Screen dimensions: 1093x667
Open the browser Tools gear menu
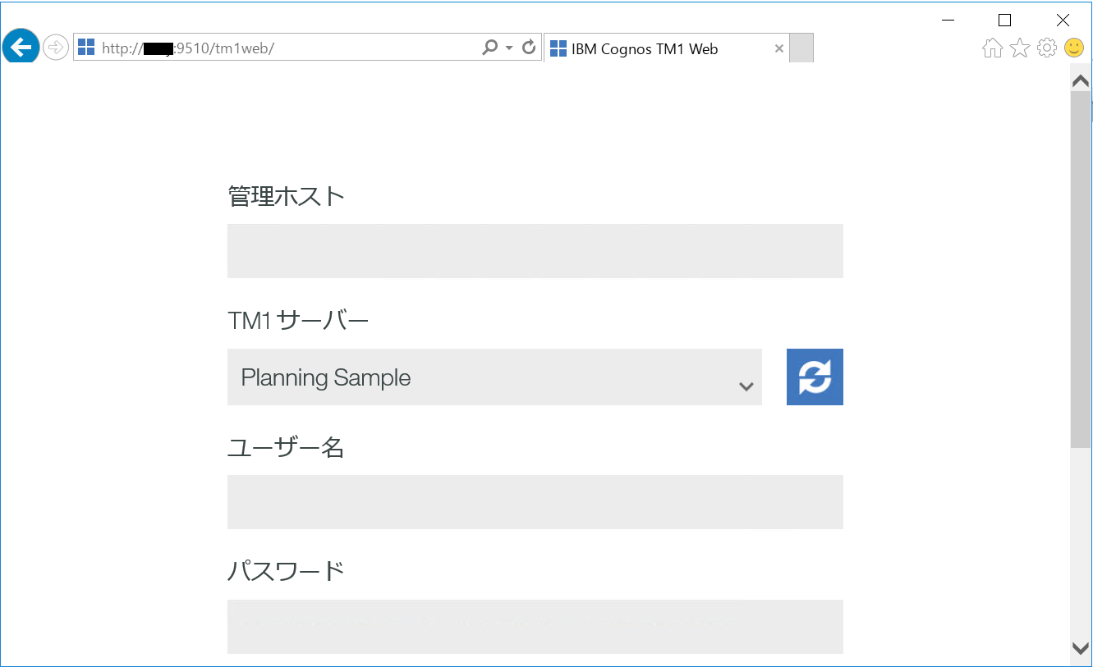pyautogui.click(x=1046, y=48)
